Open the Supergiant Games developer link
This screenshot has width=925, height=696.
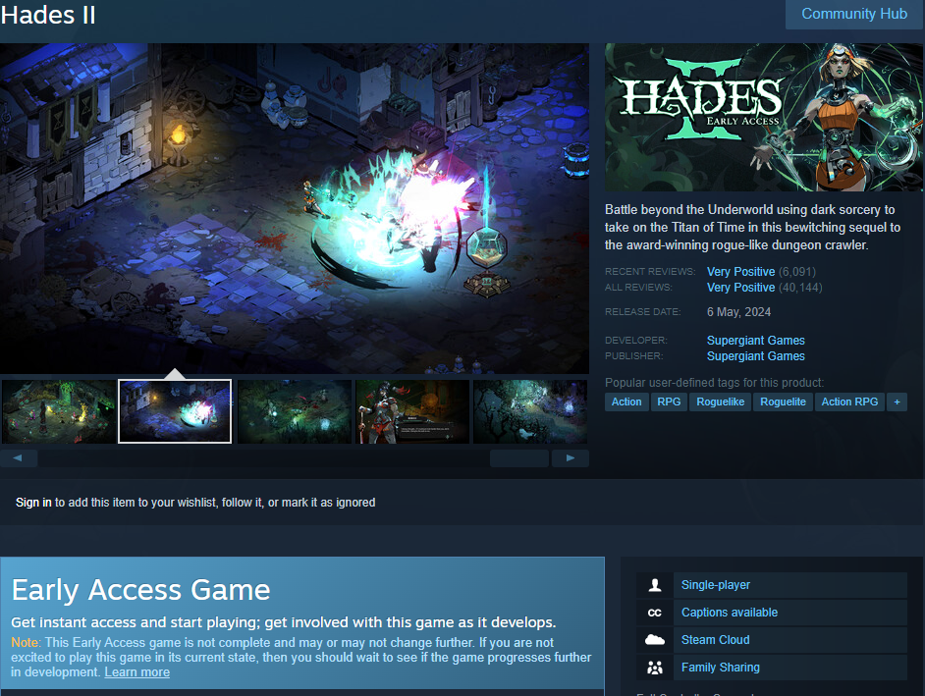(756, 341)
